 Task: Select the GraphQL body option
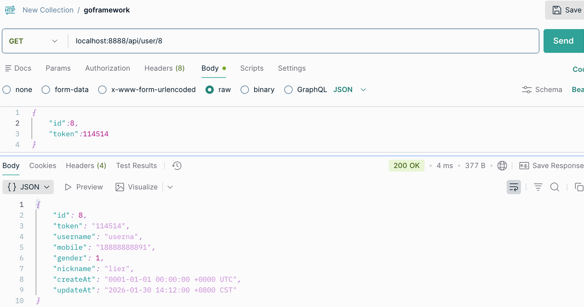(x=306, y=90)
